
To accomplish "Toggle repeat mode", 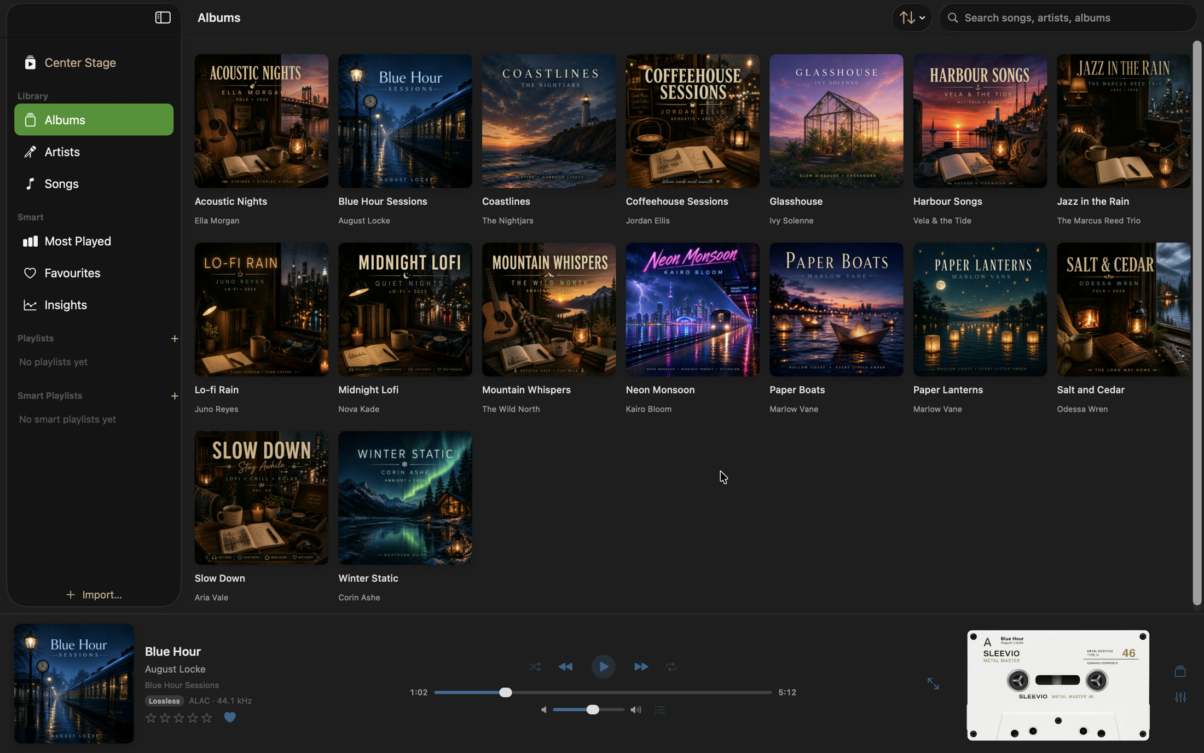I will coord(672,667).
